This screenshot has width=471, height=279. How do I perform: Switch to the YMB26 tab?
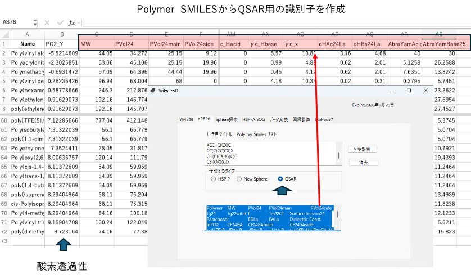186,119
